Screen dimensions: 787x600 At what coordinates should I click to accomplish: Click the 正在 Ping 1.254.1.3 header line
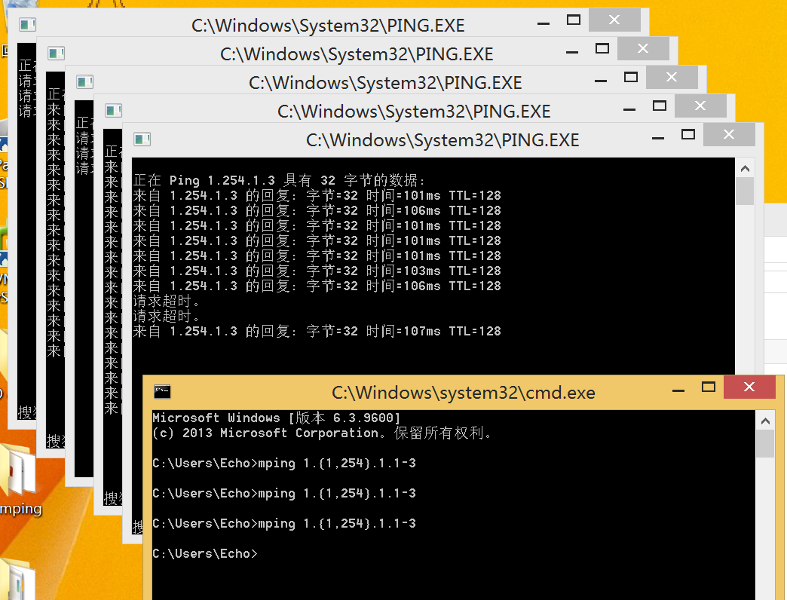(280, 180)
